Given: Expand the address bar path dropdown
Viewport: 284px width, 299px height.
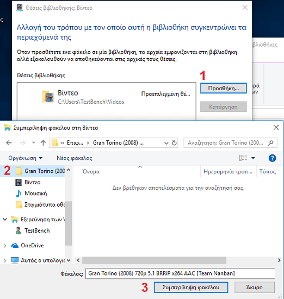Looking at the screenshot, I should (166, 143).
